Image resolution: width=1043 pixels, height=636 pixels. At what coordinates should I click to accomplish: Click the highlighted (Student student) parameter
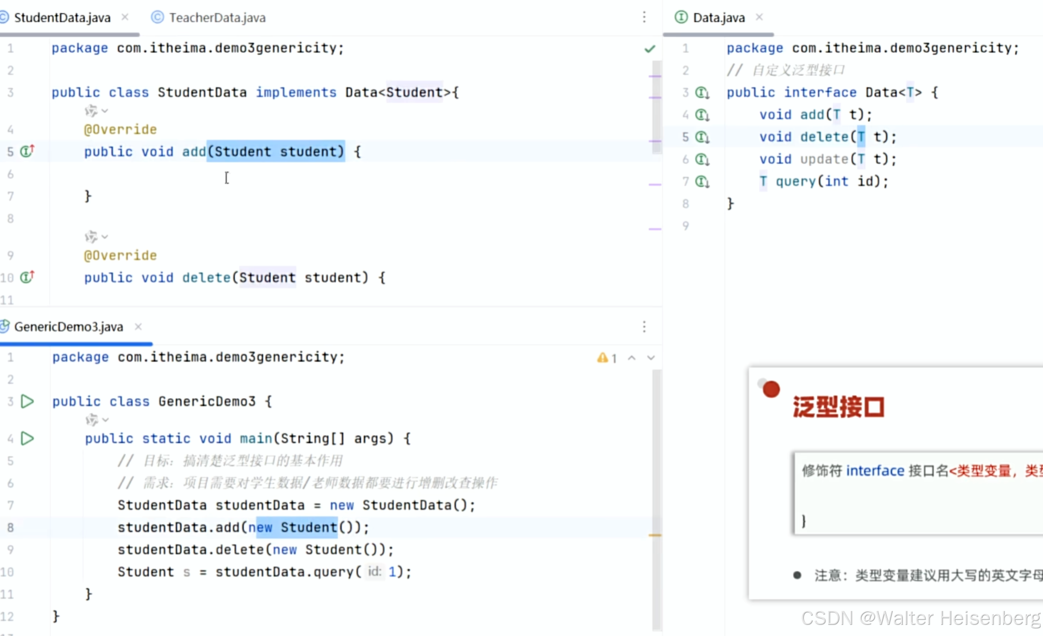click(x=276, y=151)
